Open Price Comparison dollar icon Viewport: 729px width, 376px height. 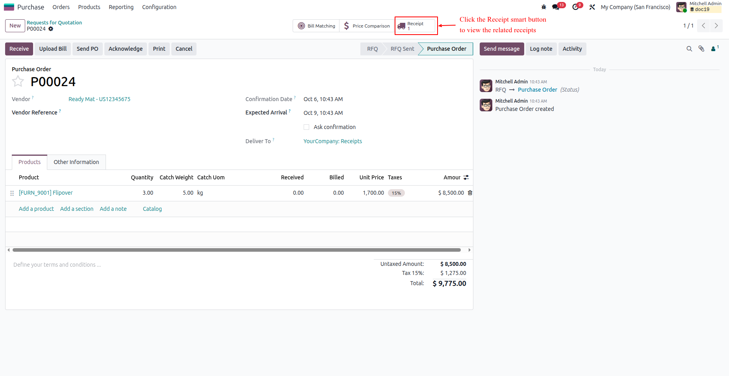[346, 26]
